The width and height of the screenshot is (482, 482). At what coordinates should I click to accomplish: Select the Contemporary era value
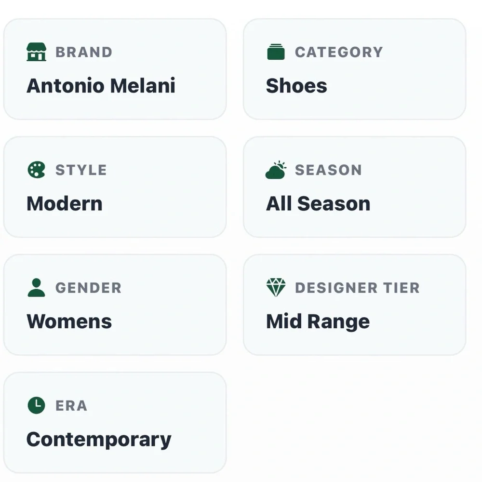99,440
